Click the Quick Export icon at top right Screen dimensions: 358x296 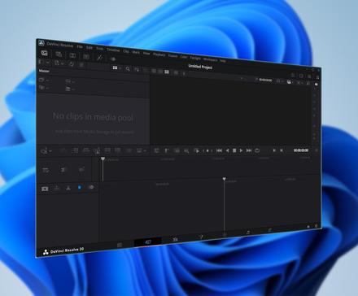coord(293,75)
